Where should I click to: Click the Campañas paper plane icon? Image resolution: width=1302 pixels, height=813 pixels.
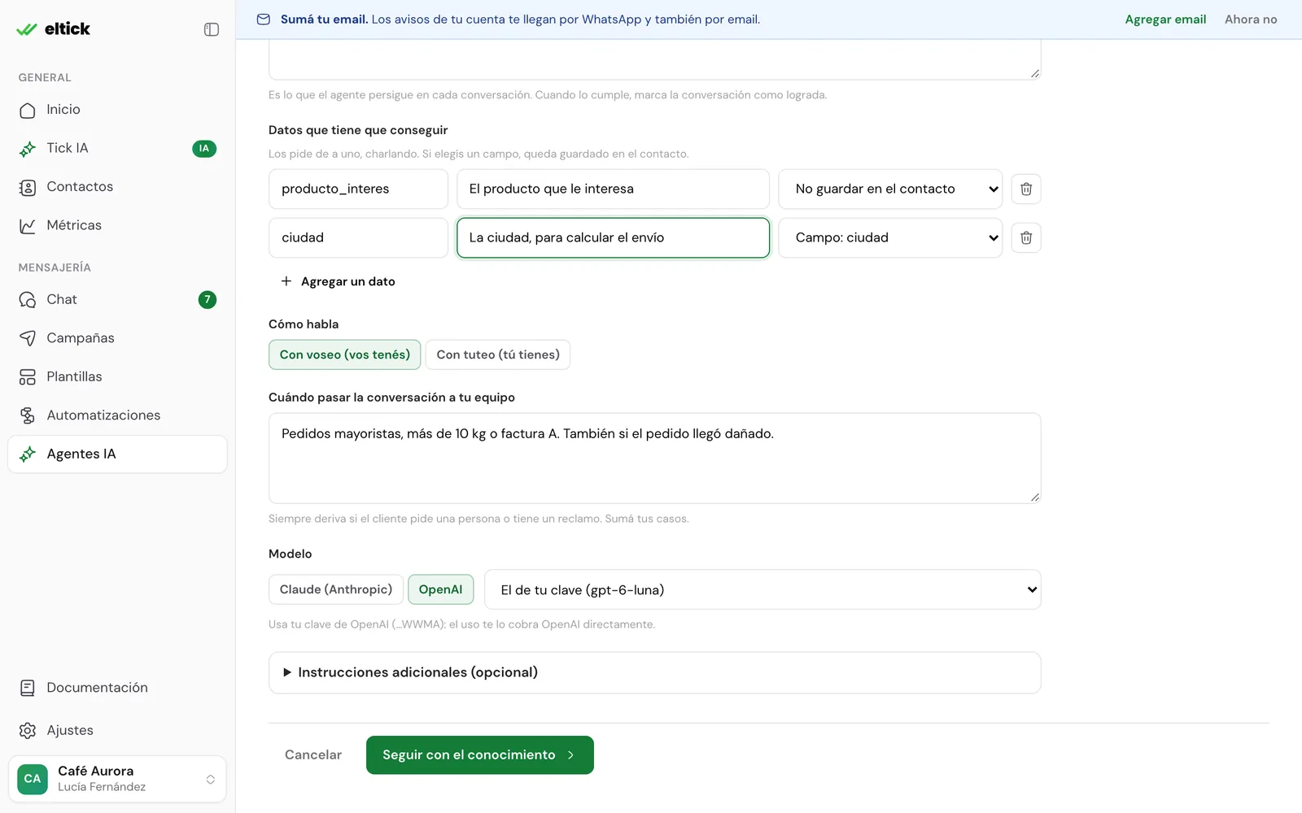28,338
